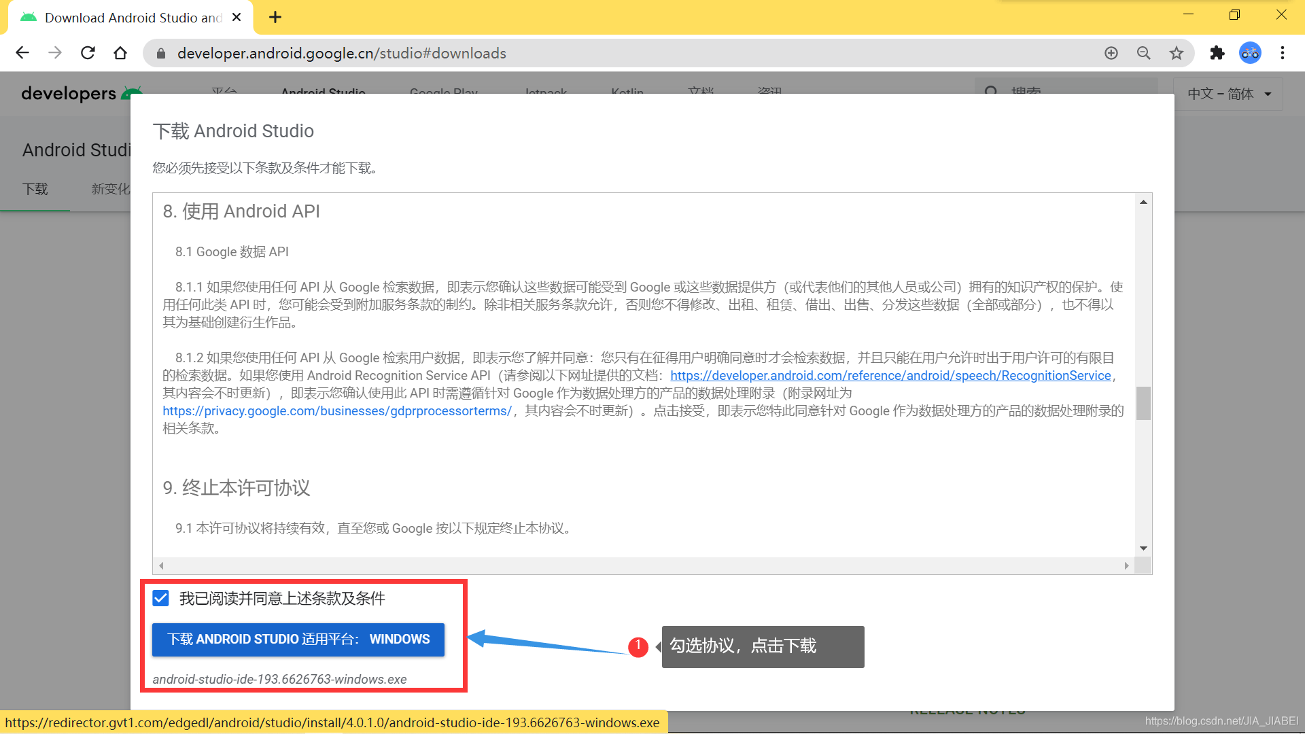Viewport: 1305px width, 734px height.
Task: Select the Download Android Studio browser tab
Action: (130, 18)
